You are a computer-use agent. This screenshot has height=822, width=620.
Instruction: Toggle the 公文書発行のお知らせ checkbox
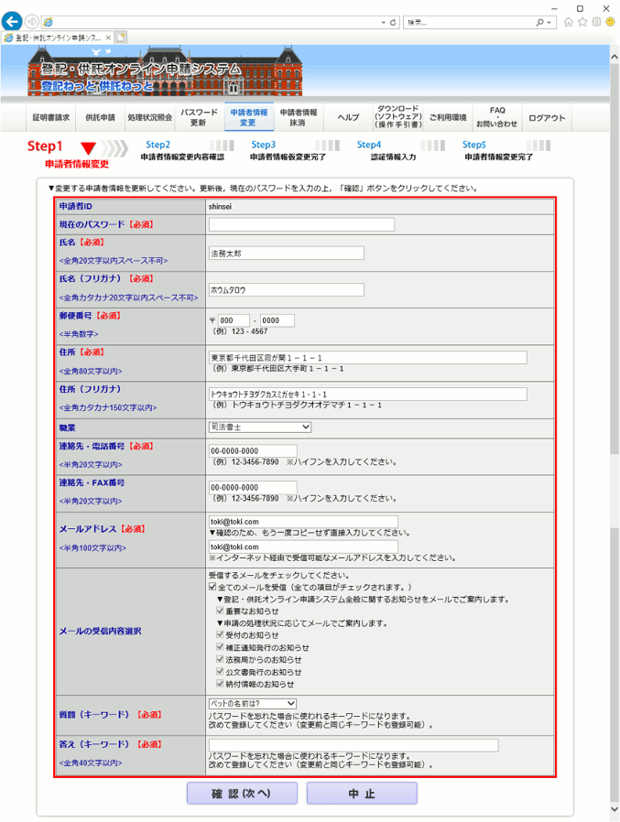pyautogui.click(x=221, y=672)
